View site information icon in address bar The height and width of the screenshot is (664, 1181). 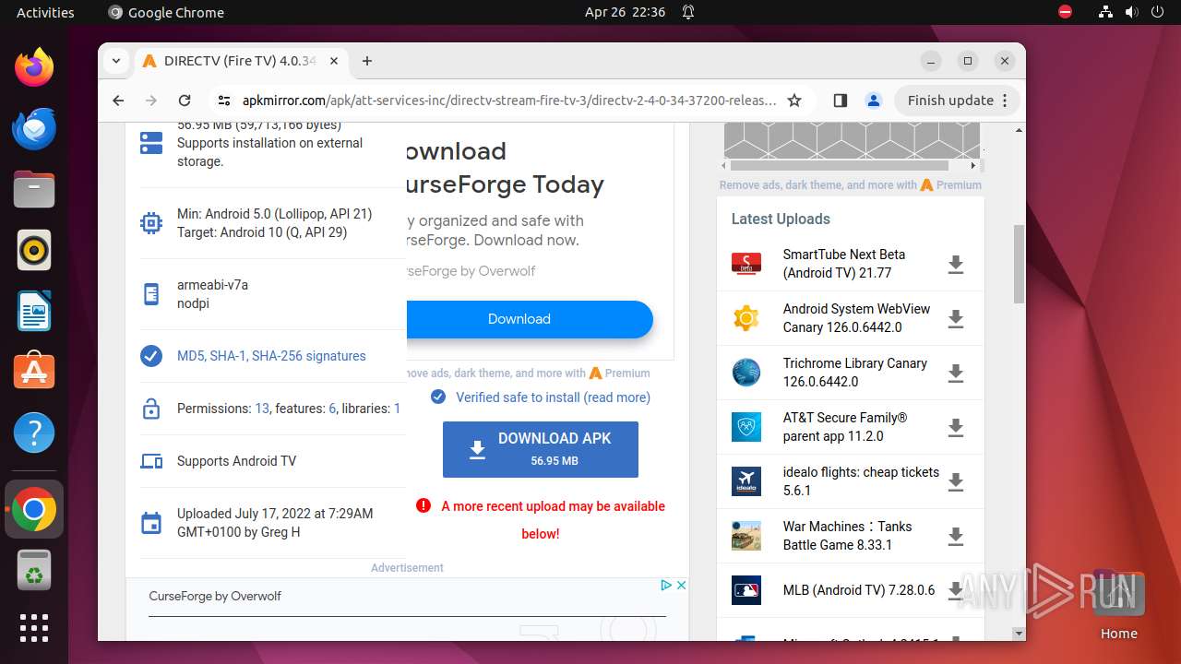(x=223, y=101)
